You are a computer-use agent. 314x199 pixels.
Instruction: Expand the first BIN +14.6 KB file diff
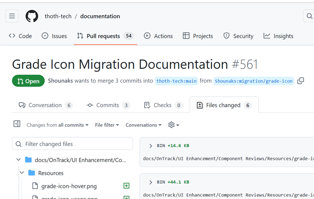tap(151, 146)
